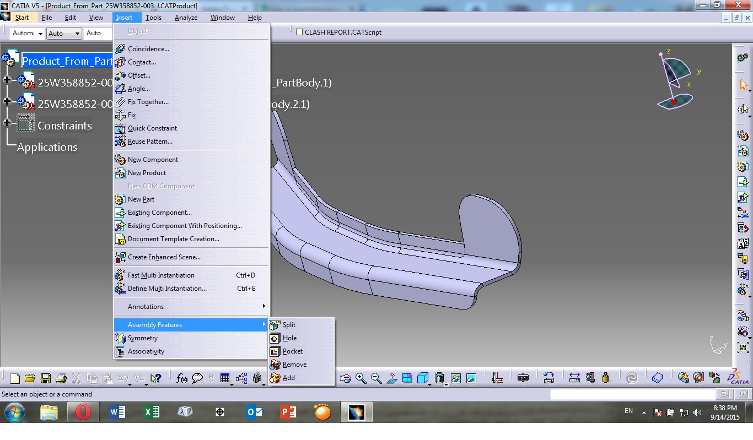Screen dimensions: 753x440
Task: Click the Isometric View cube icon
Action: click(x=423, y=378)
